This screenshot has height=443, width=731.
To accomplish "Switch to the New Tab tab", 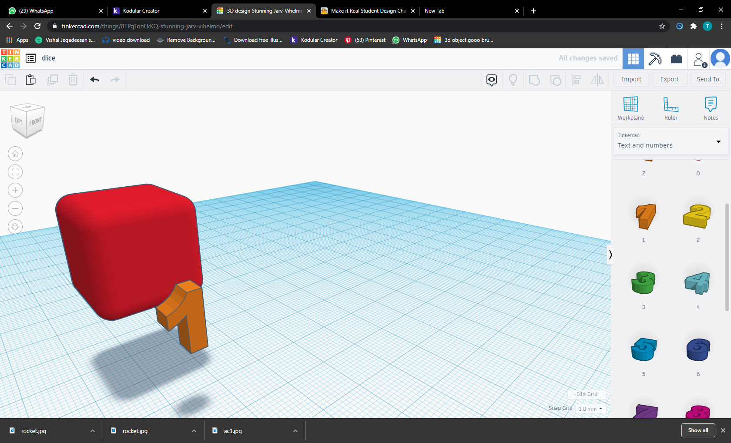I will click(x=471, y=11).
